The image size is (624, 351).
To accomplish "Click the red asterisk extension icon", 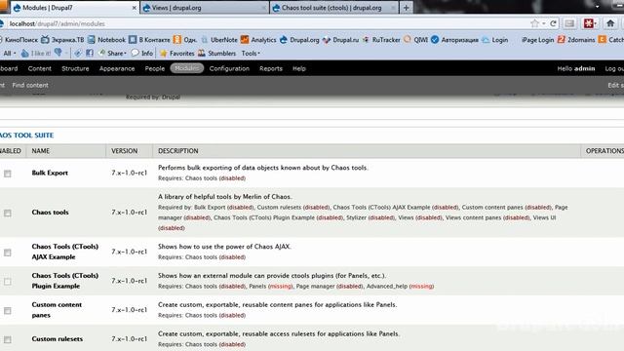I will click(x=588, y=23).
